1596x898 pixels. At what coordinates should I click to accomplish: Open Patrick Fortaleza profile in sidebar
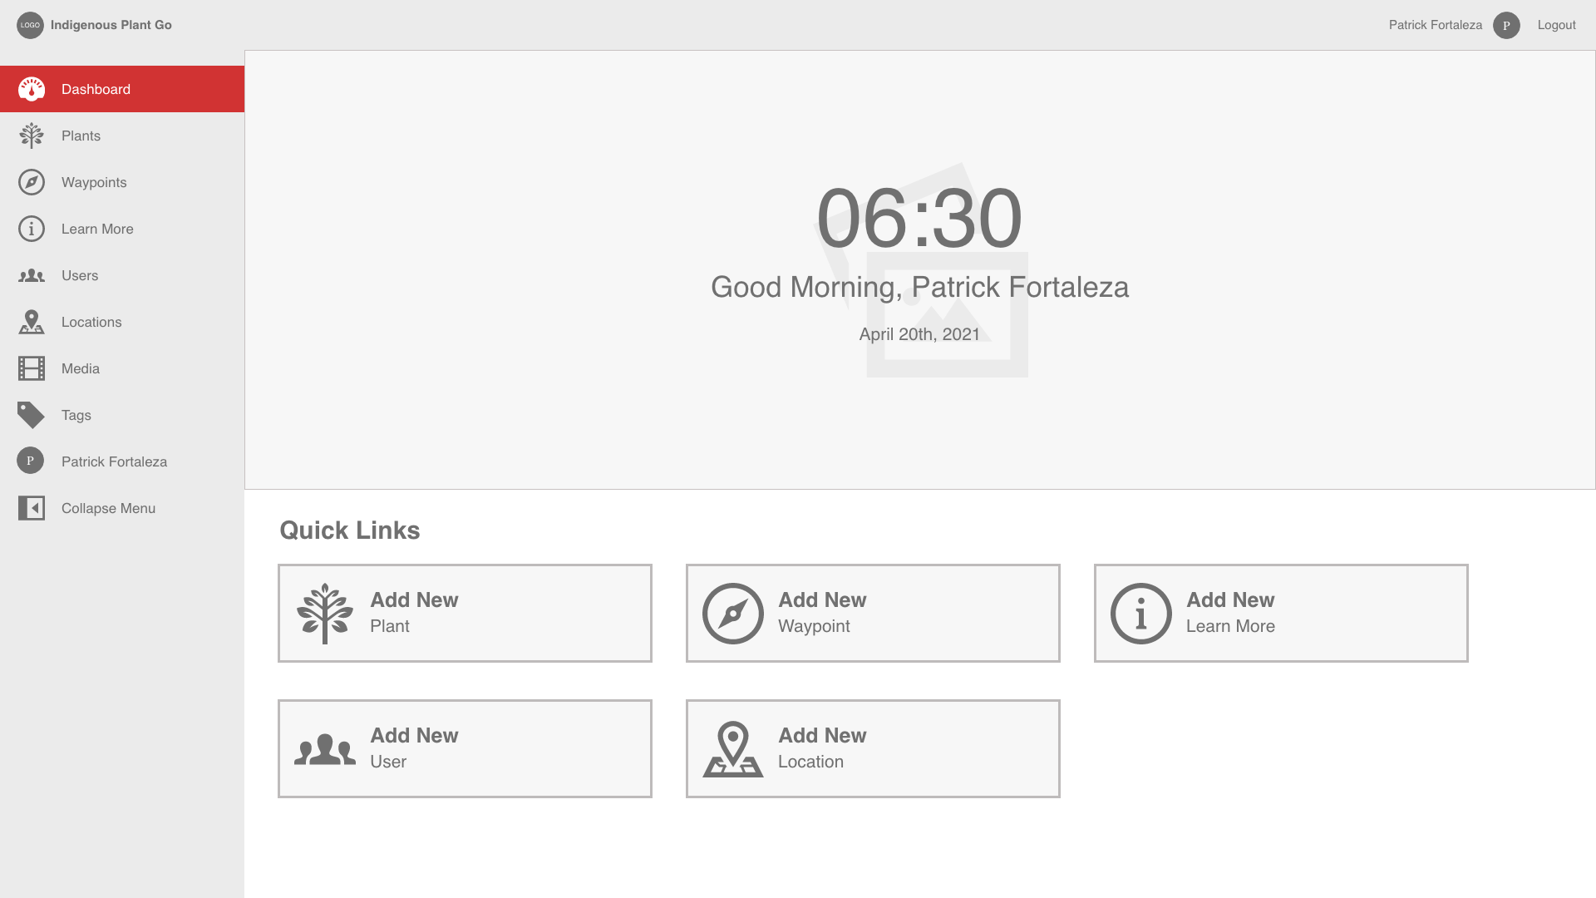pyautogui.click(x=114, y=461)
